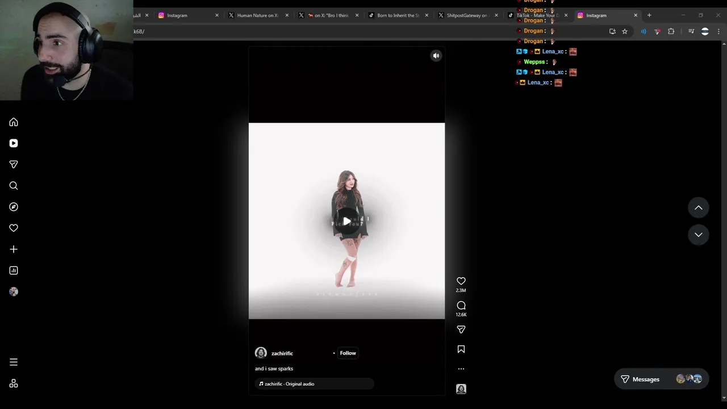
Task: Click the 'and i saw sparks' caption
Action: pyautogui.click(x=274, y=369)
